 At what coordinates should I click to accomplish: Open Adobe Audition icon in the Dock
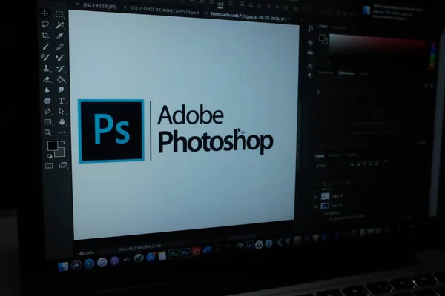click(x=174, y=254)
